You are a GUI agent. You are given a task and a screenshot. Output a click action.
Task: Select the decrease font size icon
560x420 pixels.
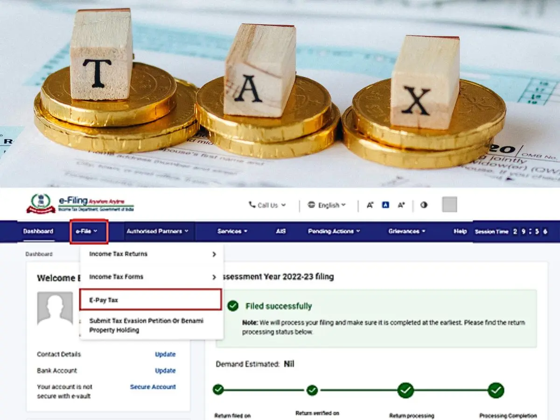(x=369, y=205)
